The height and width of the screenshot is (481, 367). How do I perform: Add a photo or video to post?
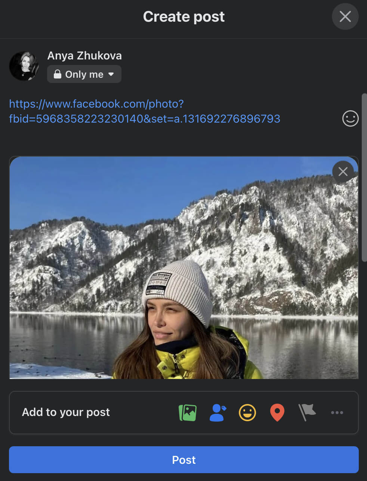click(188, 413)
